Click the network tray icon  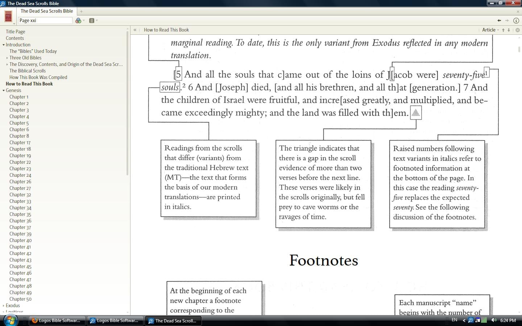pos(478,320)
